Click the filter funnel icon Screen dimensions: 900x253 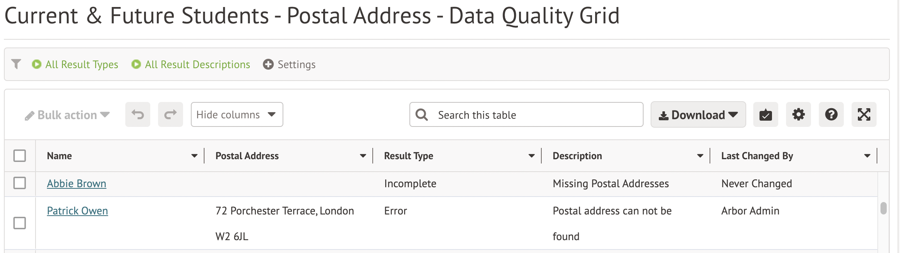[16, 64]
